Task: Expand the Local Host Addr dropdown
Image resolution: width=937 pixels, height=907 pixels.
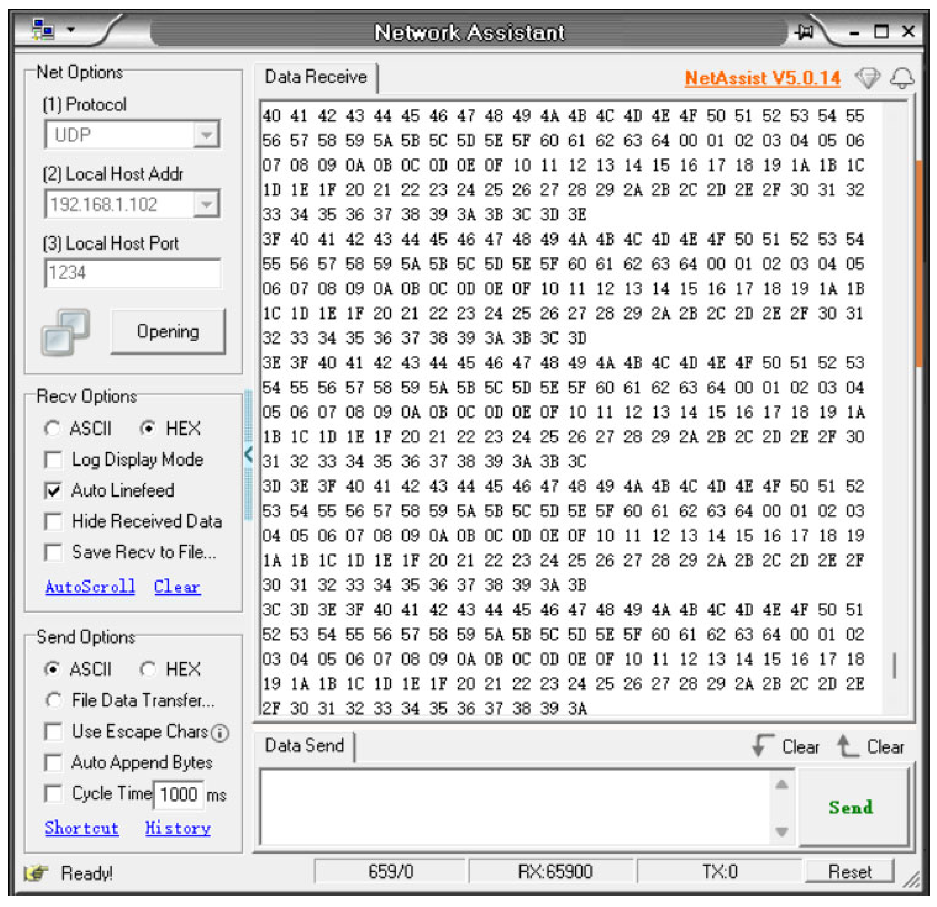Action: click(x=206, y=204)
